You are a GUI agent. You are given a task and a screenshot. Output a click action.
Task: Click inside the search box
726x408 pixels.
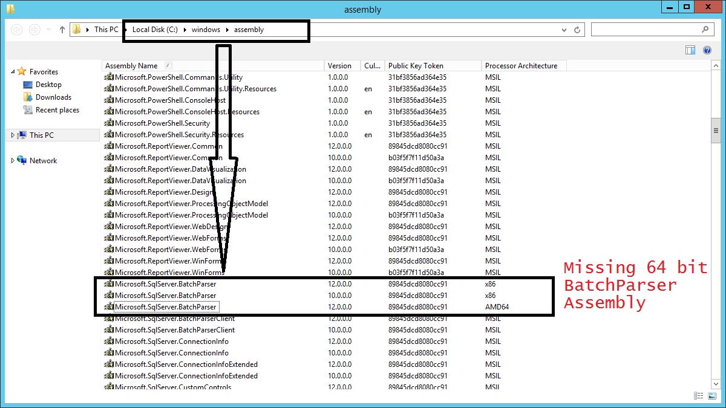[645, 29]
